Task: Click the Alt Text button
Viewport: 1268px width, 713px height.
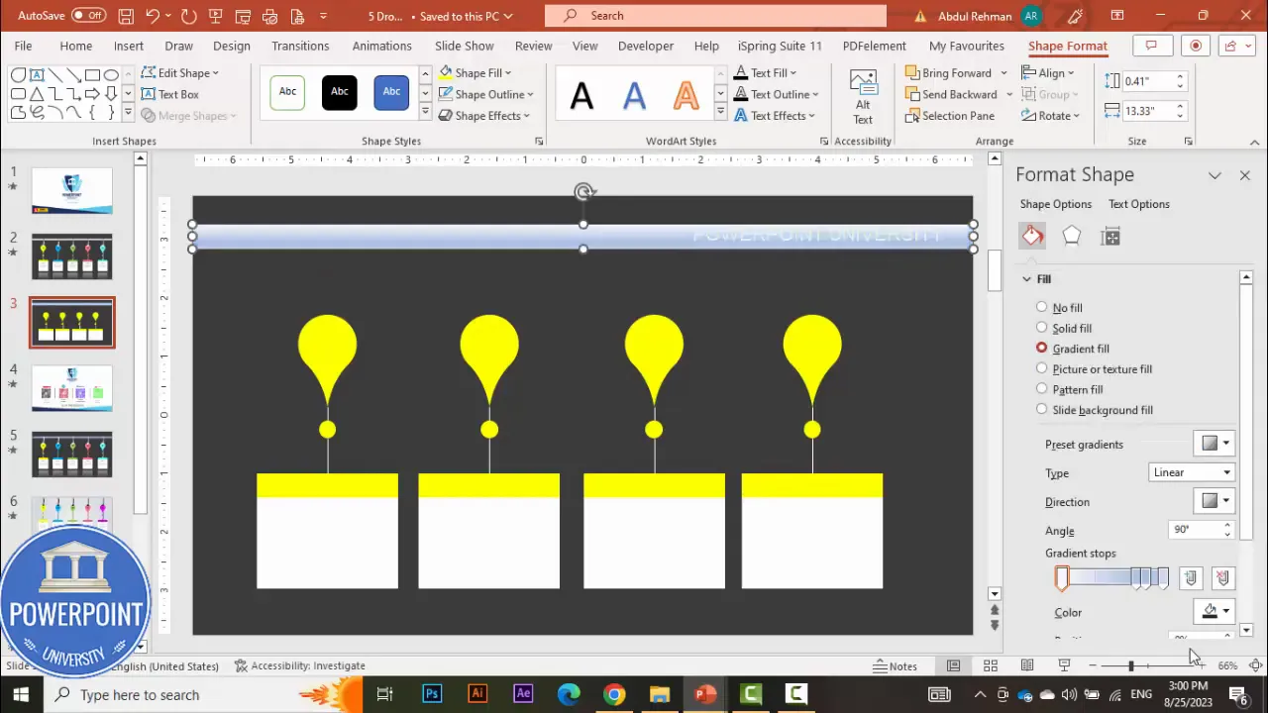Action: pos(863,97)
